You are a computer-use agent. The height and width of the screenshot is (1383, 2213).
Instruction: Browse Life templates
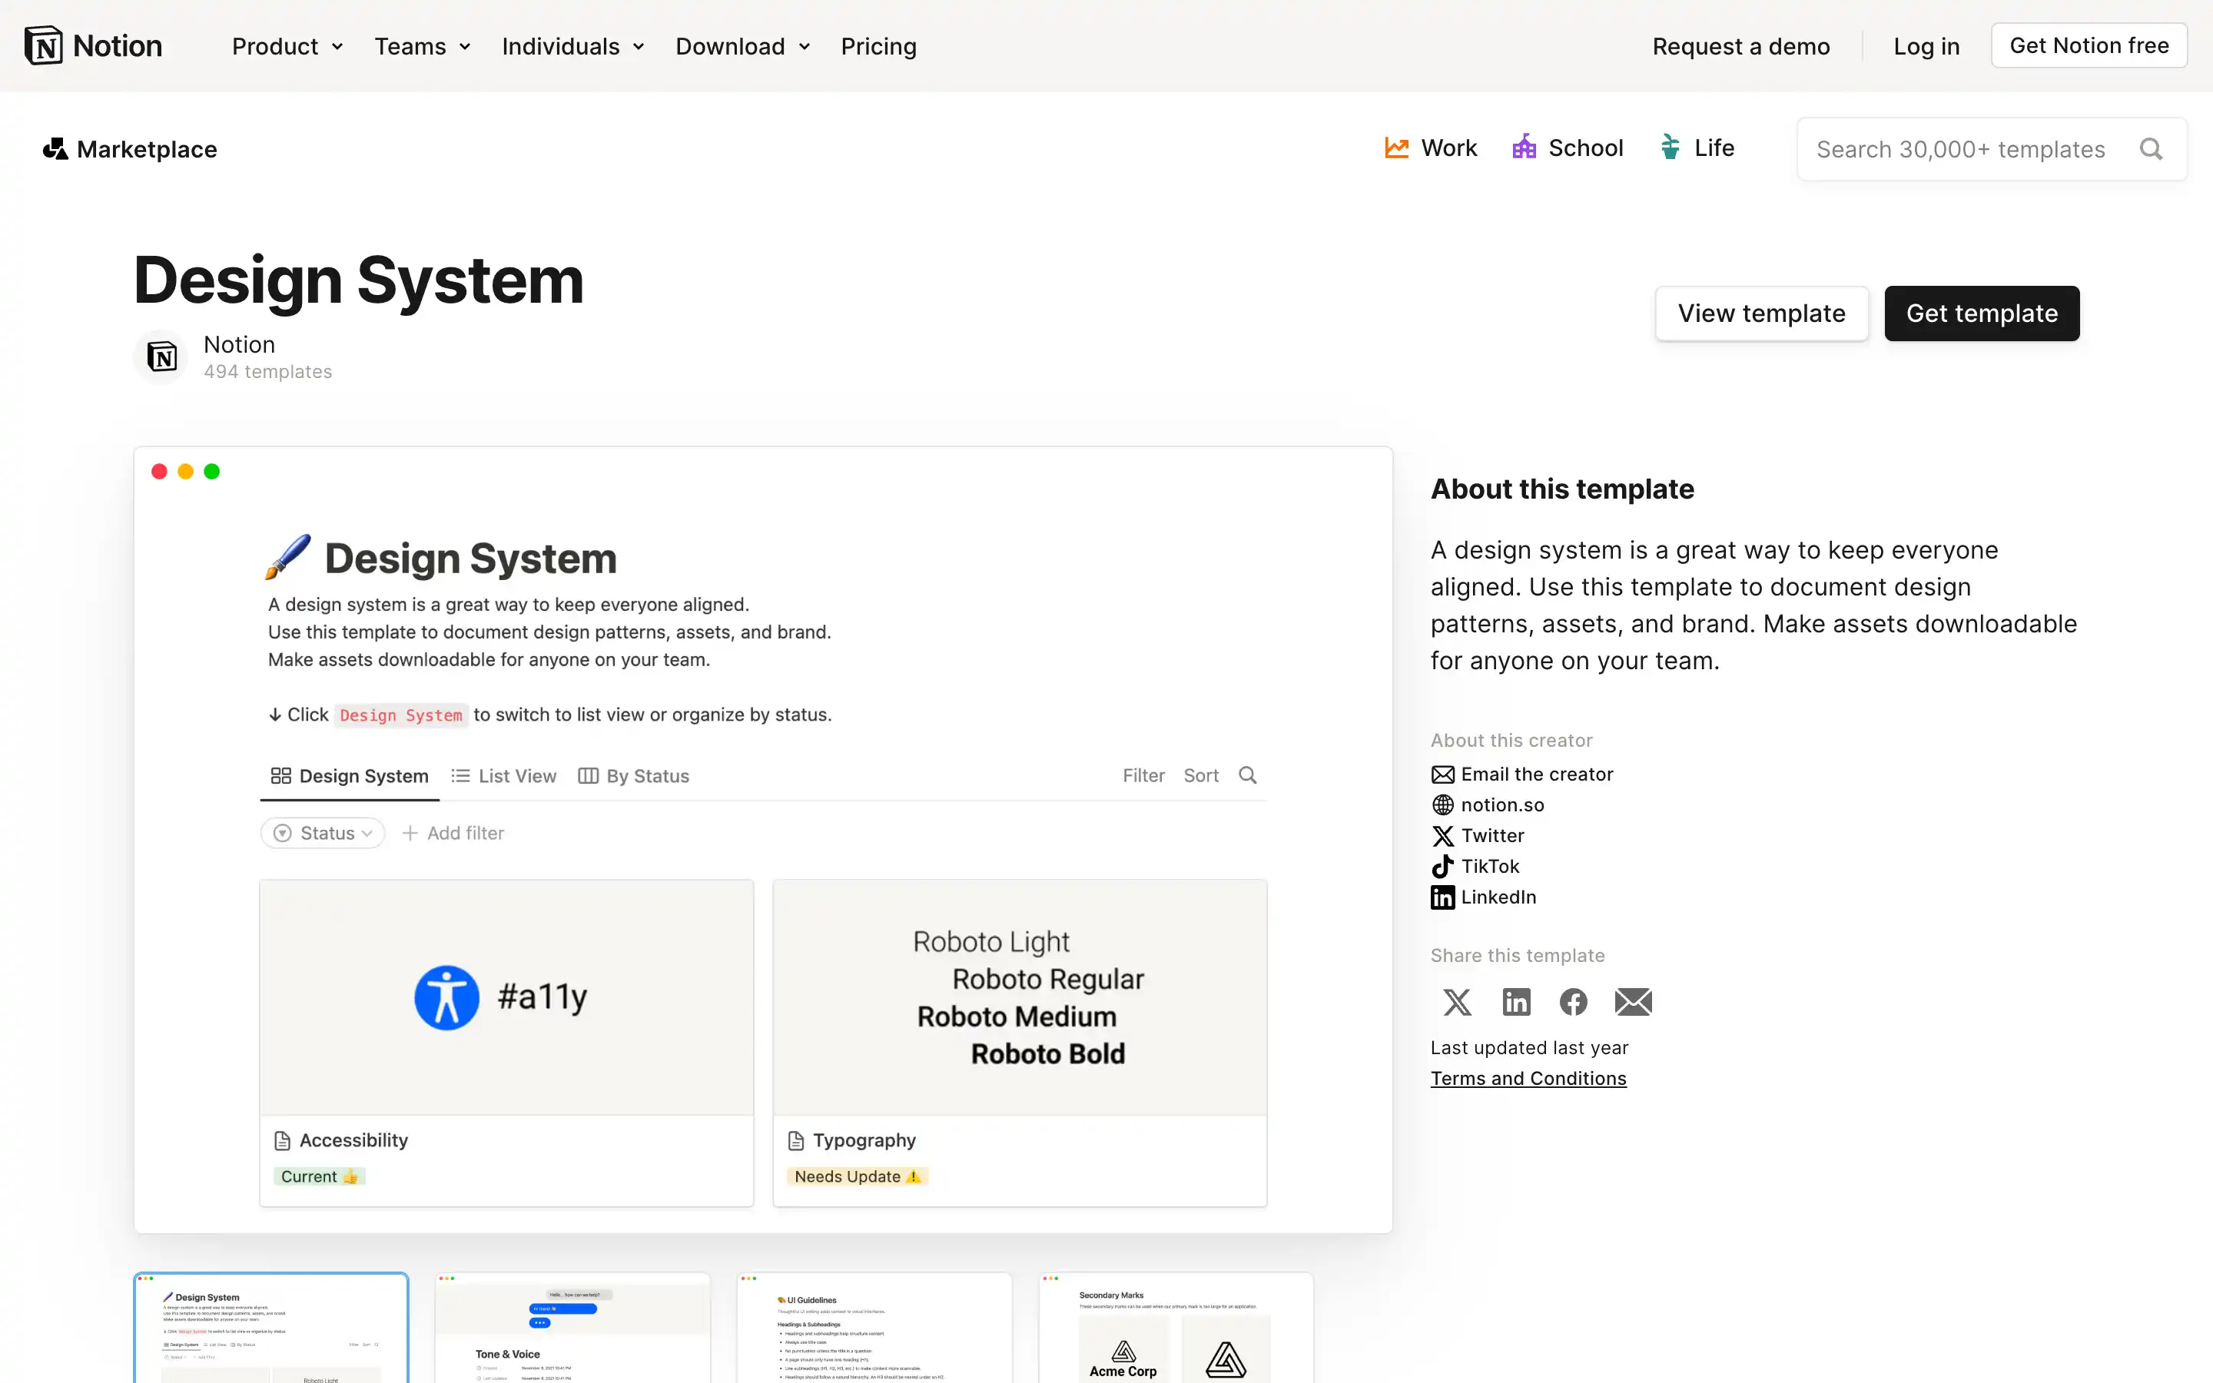(1697, 148)
